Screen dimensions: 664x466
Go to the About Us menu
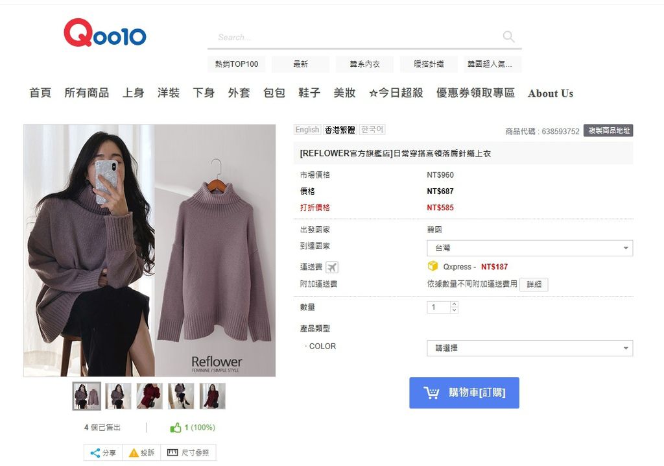[x=551, y=93]
